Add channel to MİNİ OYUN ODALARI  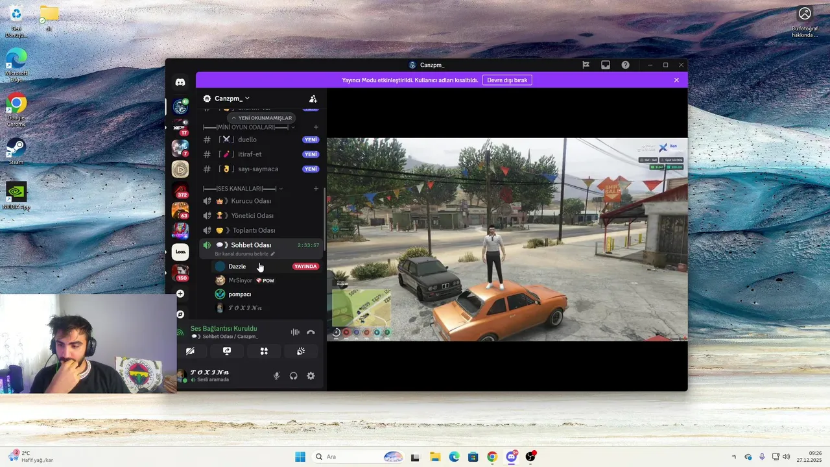coord(316,127)
